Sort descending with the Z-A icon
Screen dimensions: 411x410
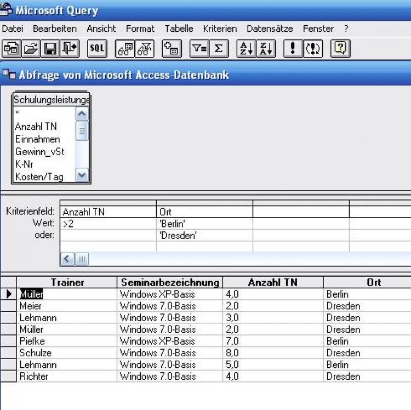[266, 48]
